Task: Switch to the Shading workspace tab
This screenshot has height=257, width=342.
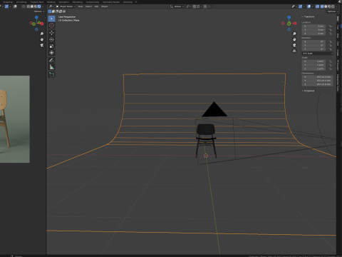Action: coord(51,2)
